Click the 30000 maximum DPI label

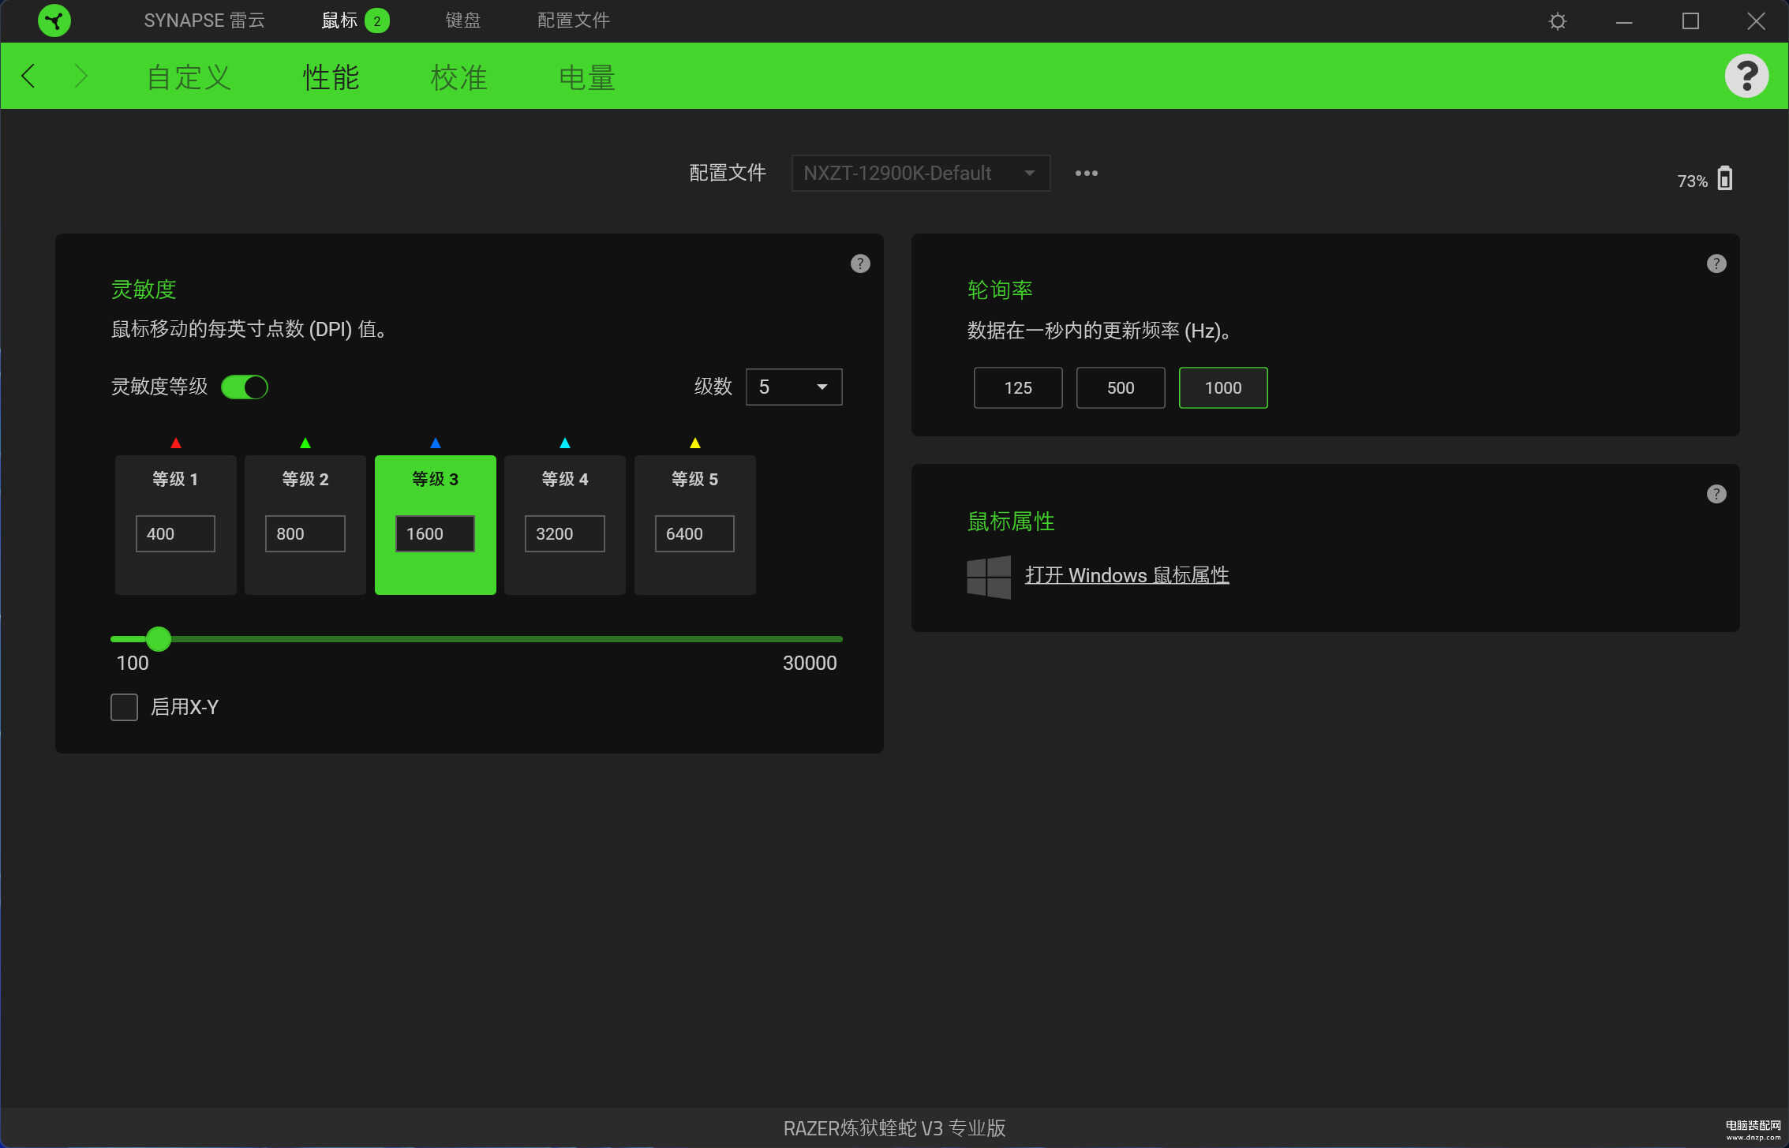pyautogui.click(x=810, y=663)
